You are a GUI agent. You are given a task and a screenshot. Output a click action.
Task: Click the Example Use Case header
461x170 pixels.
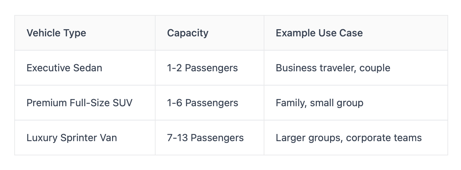point(319,33)
